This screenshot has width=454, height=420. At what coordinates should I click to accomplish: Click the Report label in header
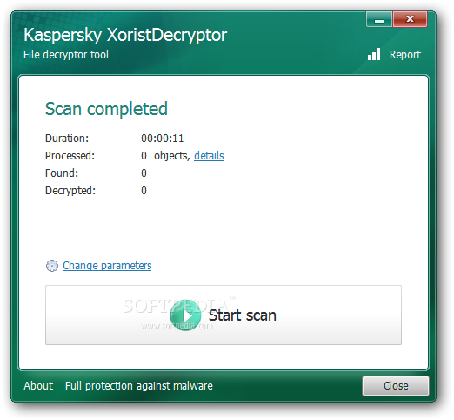[x=405, y=55]
